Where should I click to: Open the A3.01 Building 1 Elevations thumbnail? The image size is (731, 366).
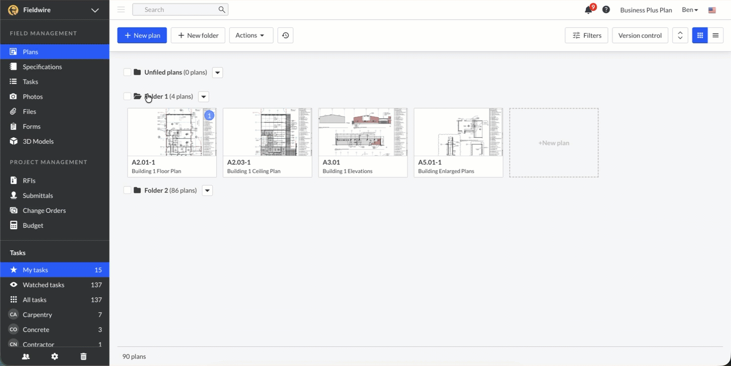363,132
